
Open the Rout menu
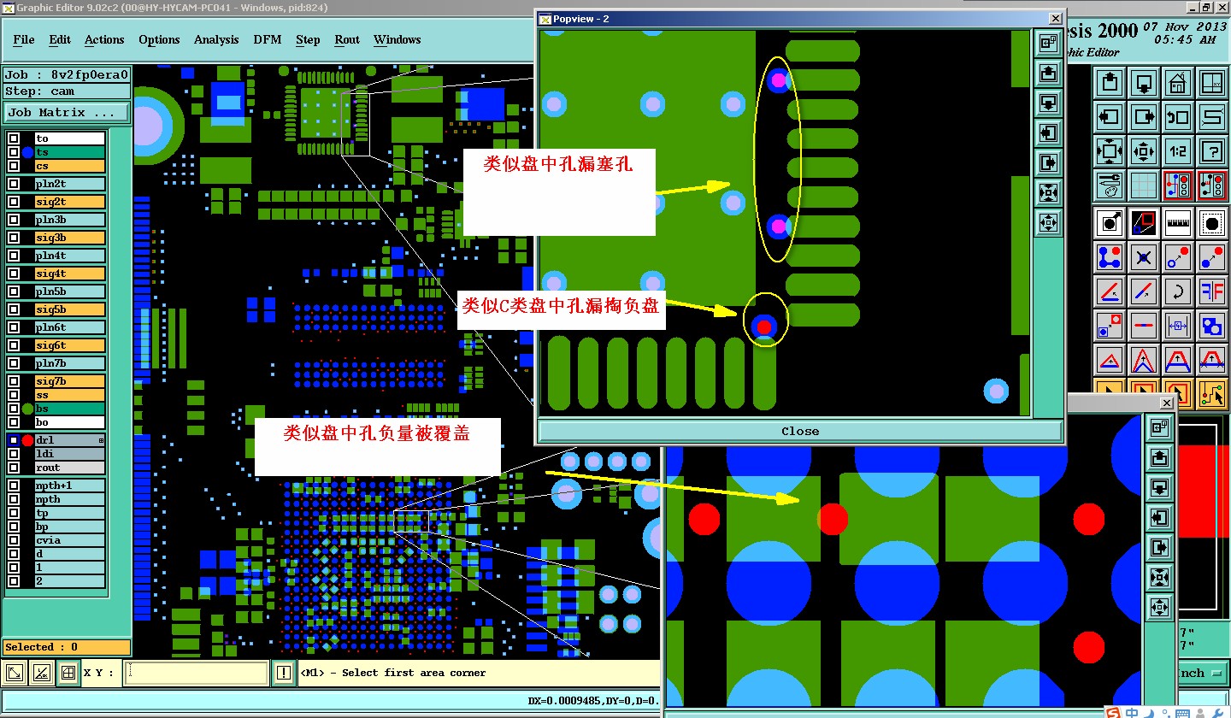point(347,39)
